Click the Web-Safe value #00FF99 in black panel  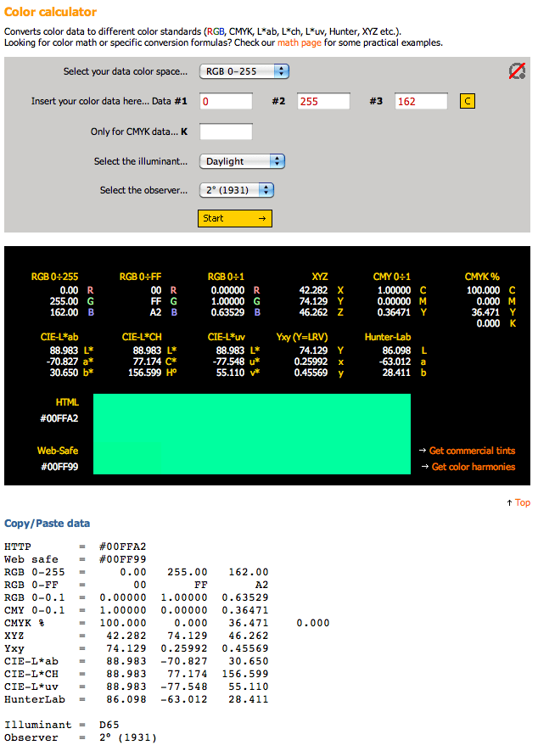tap(59, 467)
